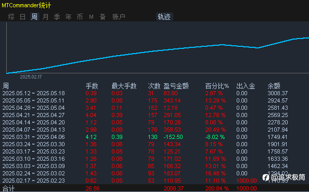Open the 账户 account tab
This screenshot has width=309, height=192.
[119, 17]
